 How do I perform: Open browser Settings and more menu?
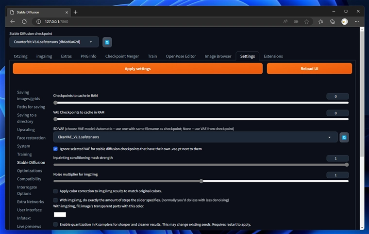click(x=357, y=22)
